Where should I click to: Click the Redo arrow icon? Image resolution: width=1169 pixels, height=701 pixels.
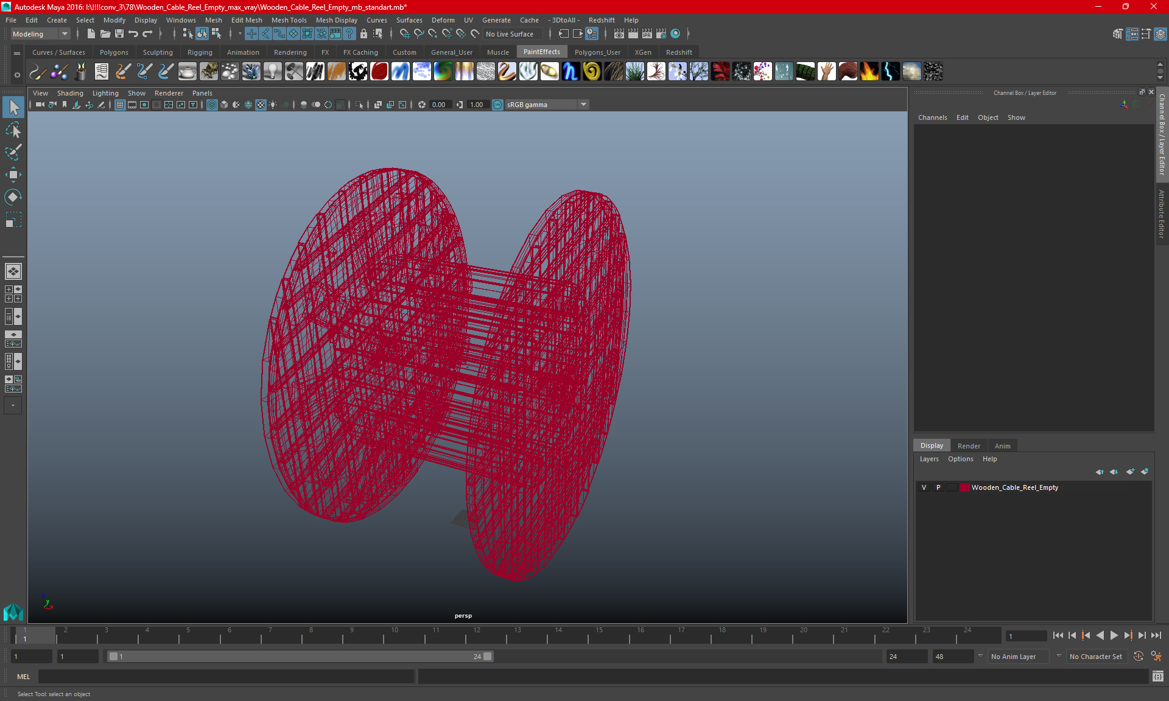pyautogui.click(x=147, y=34)
